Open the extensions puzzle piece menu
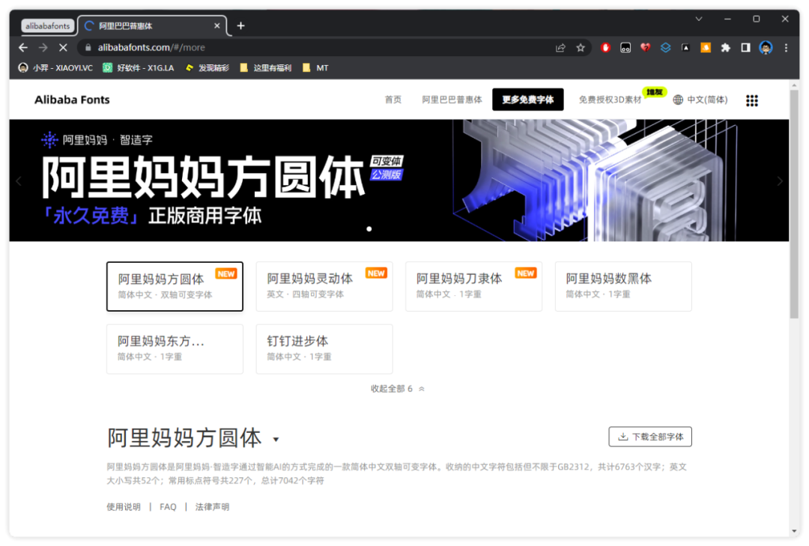Image resolution: width=809 pixels, height=546 pixels. (725, 47)
